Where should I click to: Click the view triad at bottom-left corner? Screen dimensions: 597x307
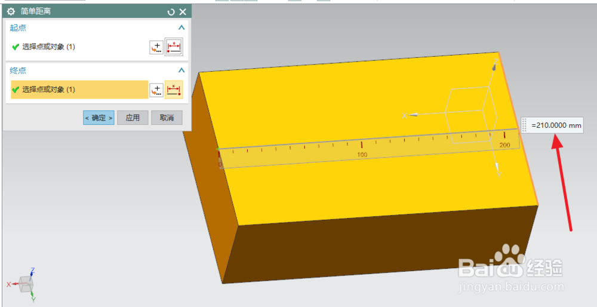(x=24, y=284)
